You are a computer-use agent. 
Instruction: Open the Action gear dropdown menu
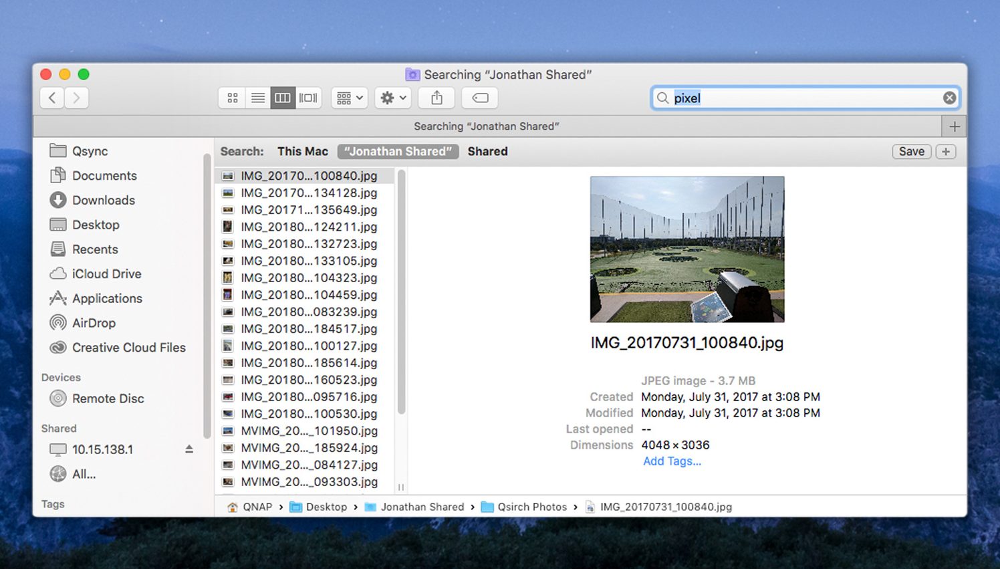(393, 98)
